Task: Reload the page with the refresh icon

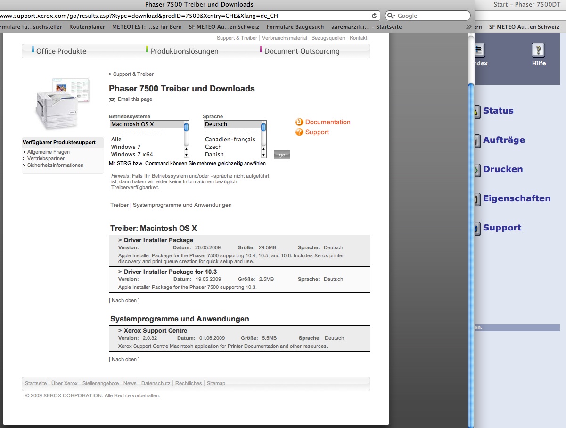Action: (375, 16)
